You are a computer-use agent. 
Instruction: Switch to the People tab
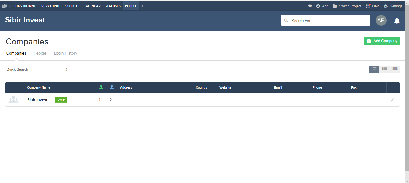coord(40,53)
